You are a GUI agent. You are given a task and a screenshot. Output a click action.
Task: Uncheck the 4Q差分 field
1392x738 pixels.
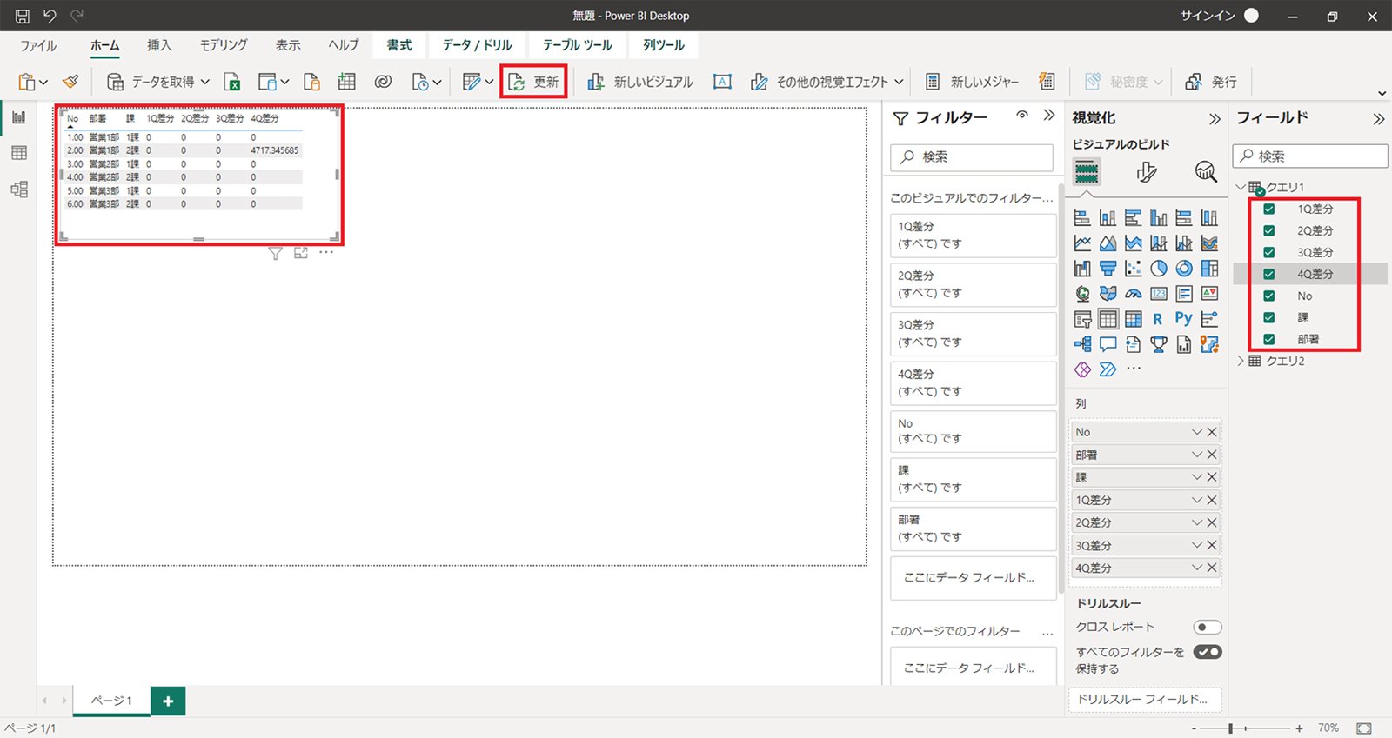[x=1269, y=274]
